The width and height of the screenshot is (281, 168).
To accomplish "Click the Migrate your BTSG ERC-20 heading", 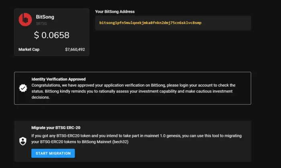I will pyautogui.click(x=56, y=128).
